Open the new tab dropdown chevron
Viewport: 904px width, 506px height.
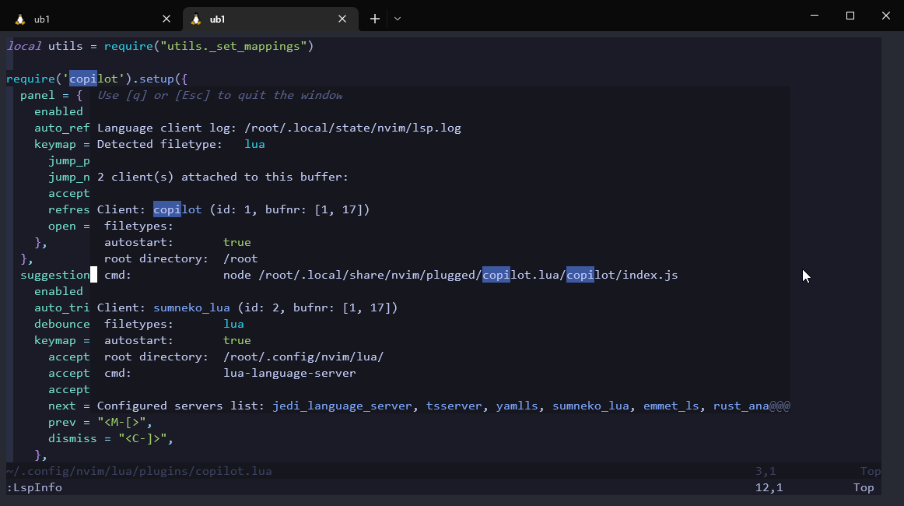point(397,17)
